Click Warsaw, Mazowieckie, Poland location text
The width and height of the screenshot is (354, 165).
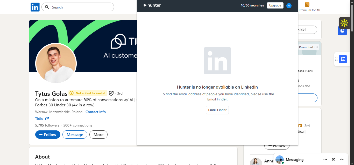[59, 112]
